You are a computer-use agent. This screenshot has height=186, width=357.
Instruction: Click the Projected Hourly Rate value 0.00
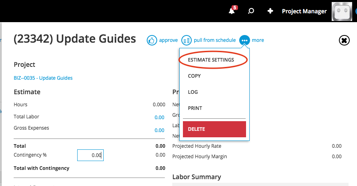(336, 146)
